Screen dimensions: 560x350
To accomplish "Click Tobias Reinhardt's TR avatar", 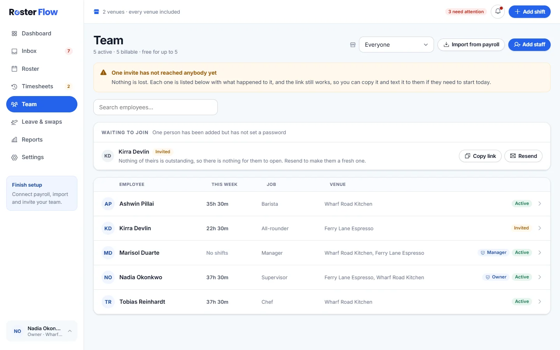I will pyautogui.click(x=108, y=302).
